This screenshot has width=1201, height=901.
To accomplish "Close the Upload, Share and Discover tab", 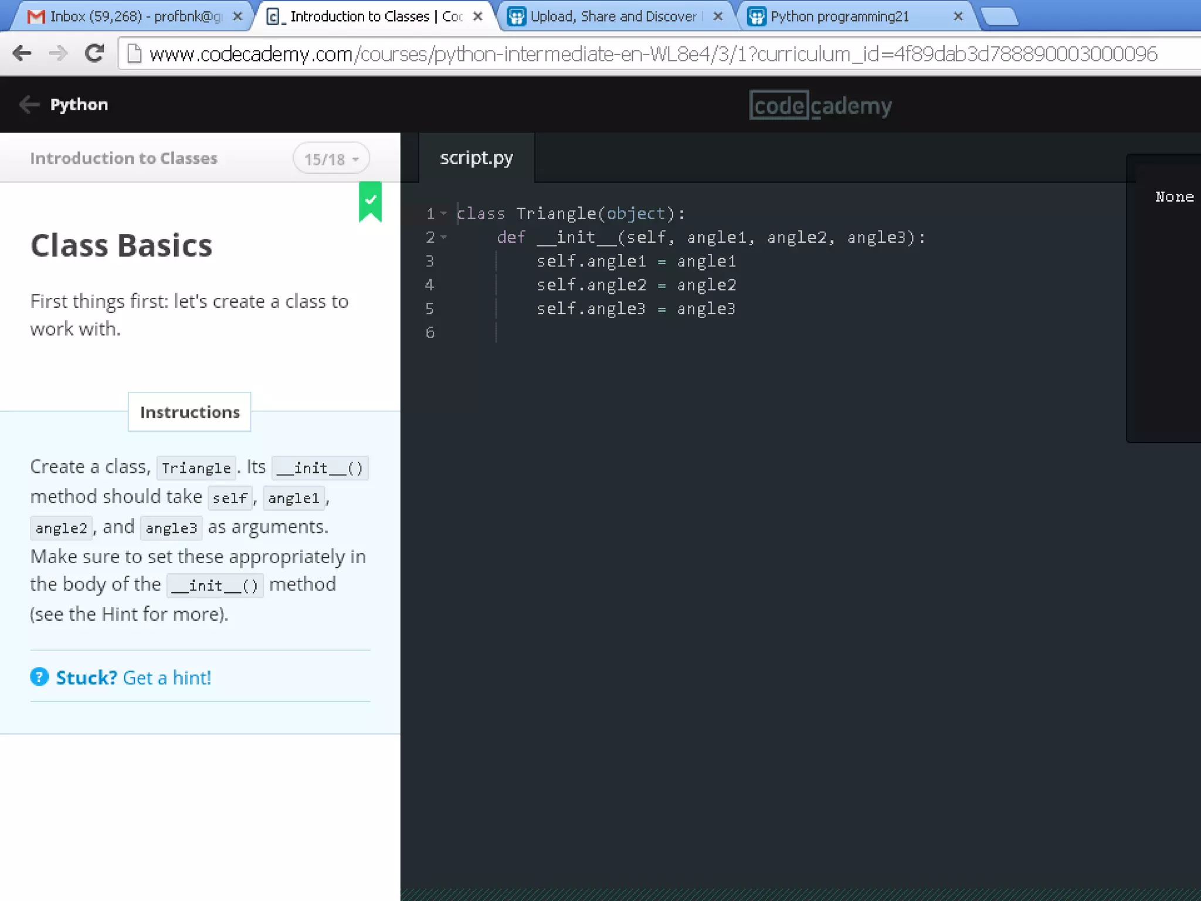I will 718,16.
